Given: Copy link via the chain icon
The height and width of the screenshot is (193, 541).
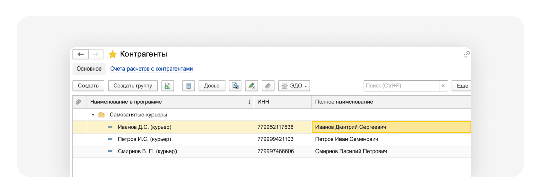Looking at the screenshot, I should pyautogui.click(x=467, y=54).
